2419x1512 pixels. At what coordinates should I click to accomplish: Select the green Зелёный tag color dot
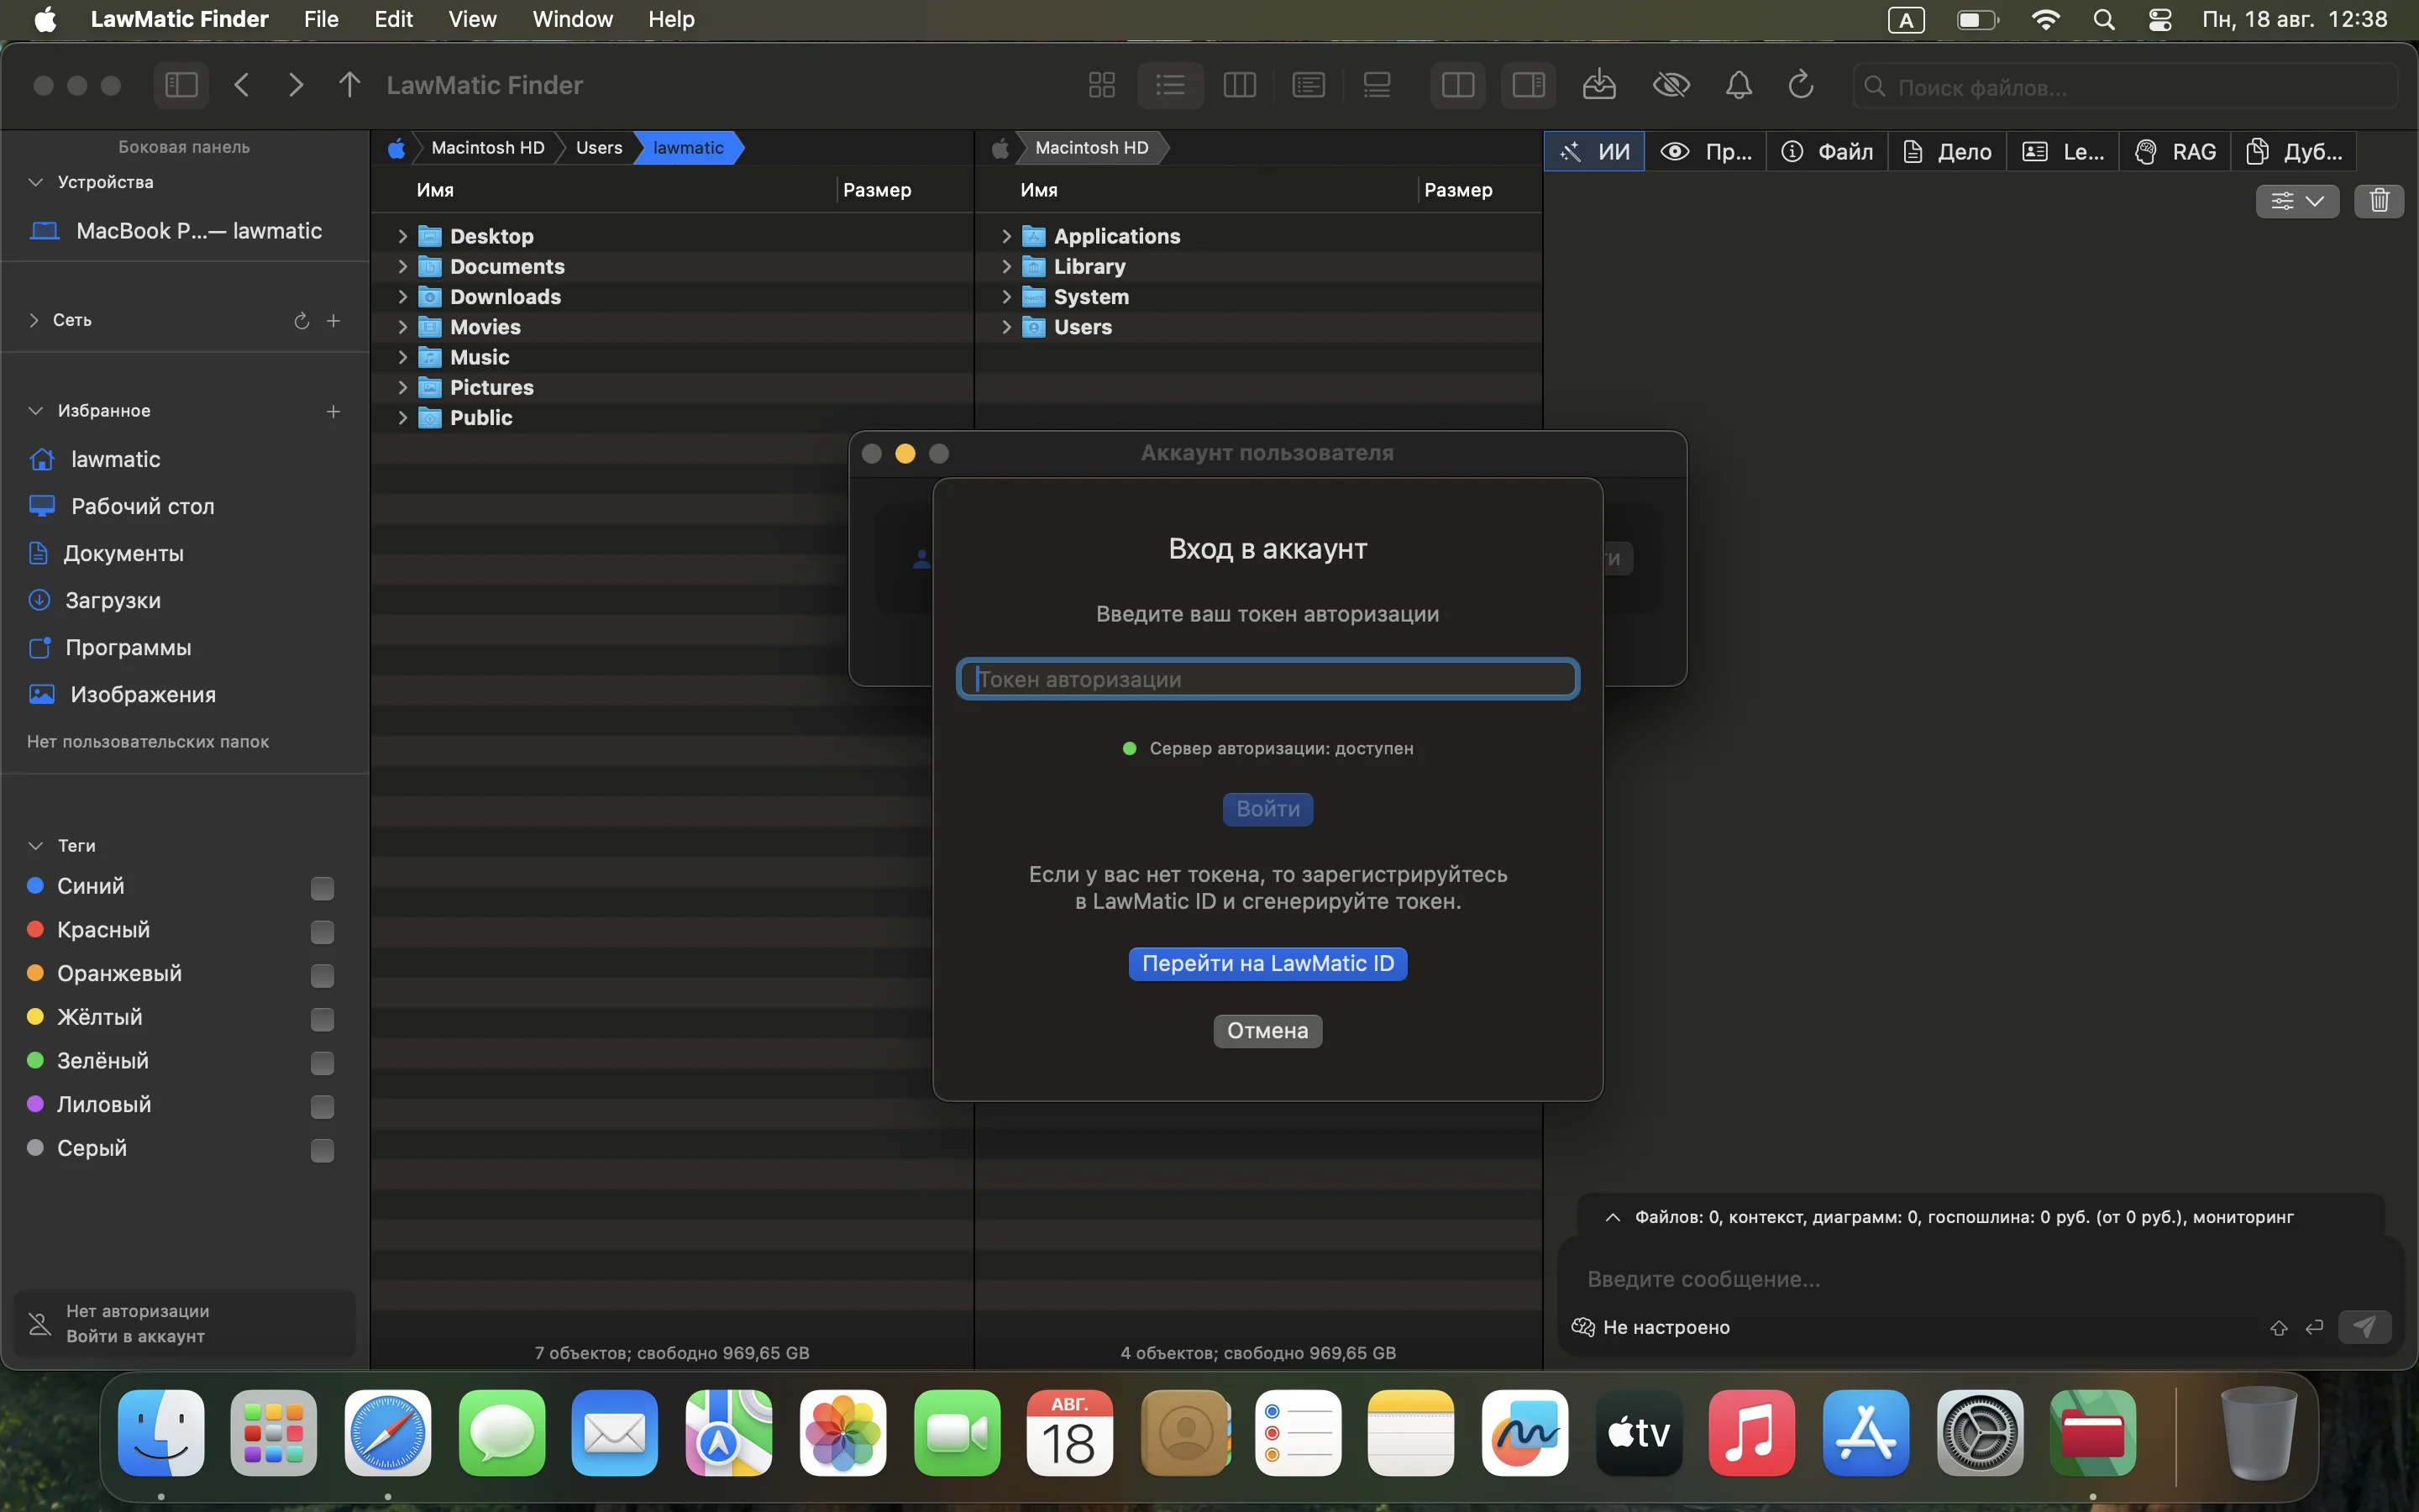click(x=35, y=1060)
